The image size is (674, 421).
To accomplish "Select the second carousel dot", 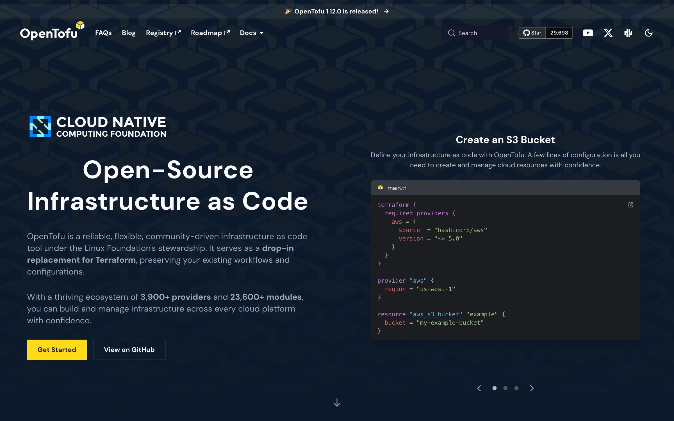I will (505, 388).
